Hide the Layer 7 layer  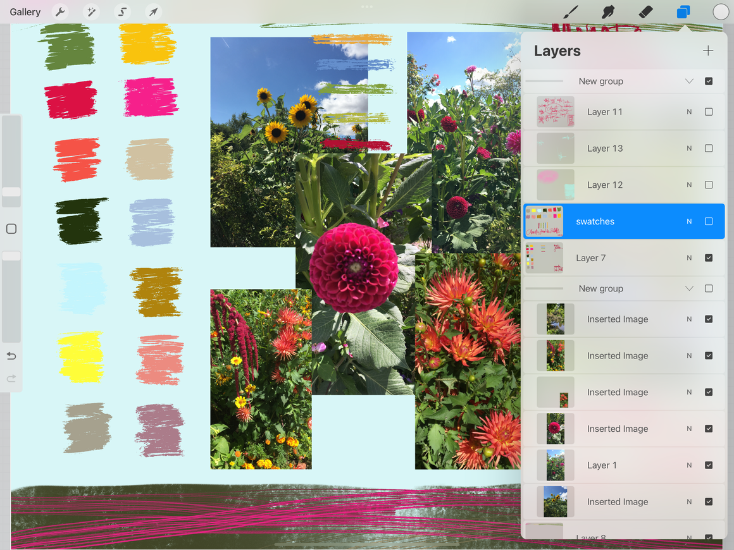click(x=709, y=258)
